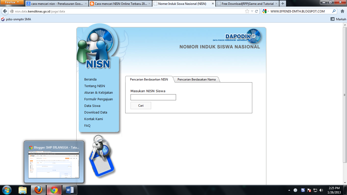The image size is (347, 195).
Task: Click the network tray icon
Action: [315, 190]
